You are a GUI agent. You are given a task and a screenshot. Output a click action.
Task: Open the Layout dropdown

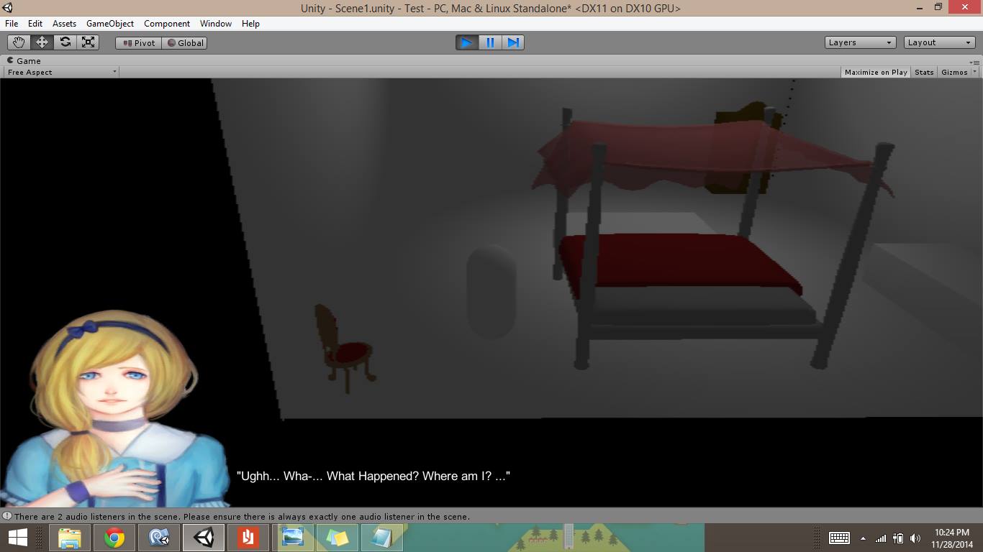[x=939, y=42]
